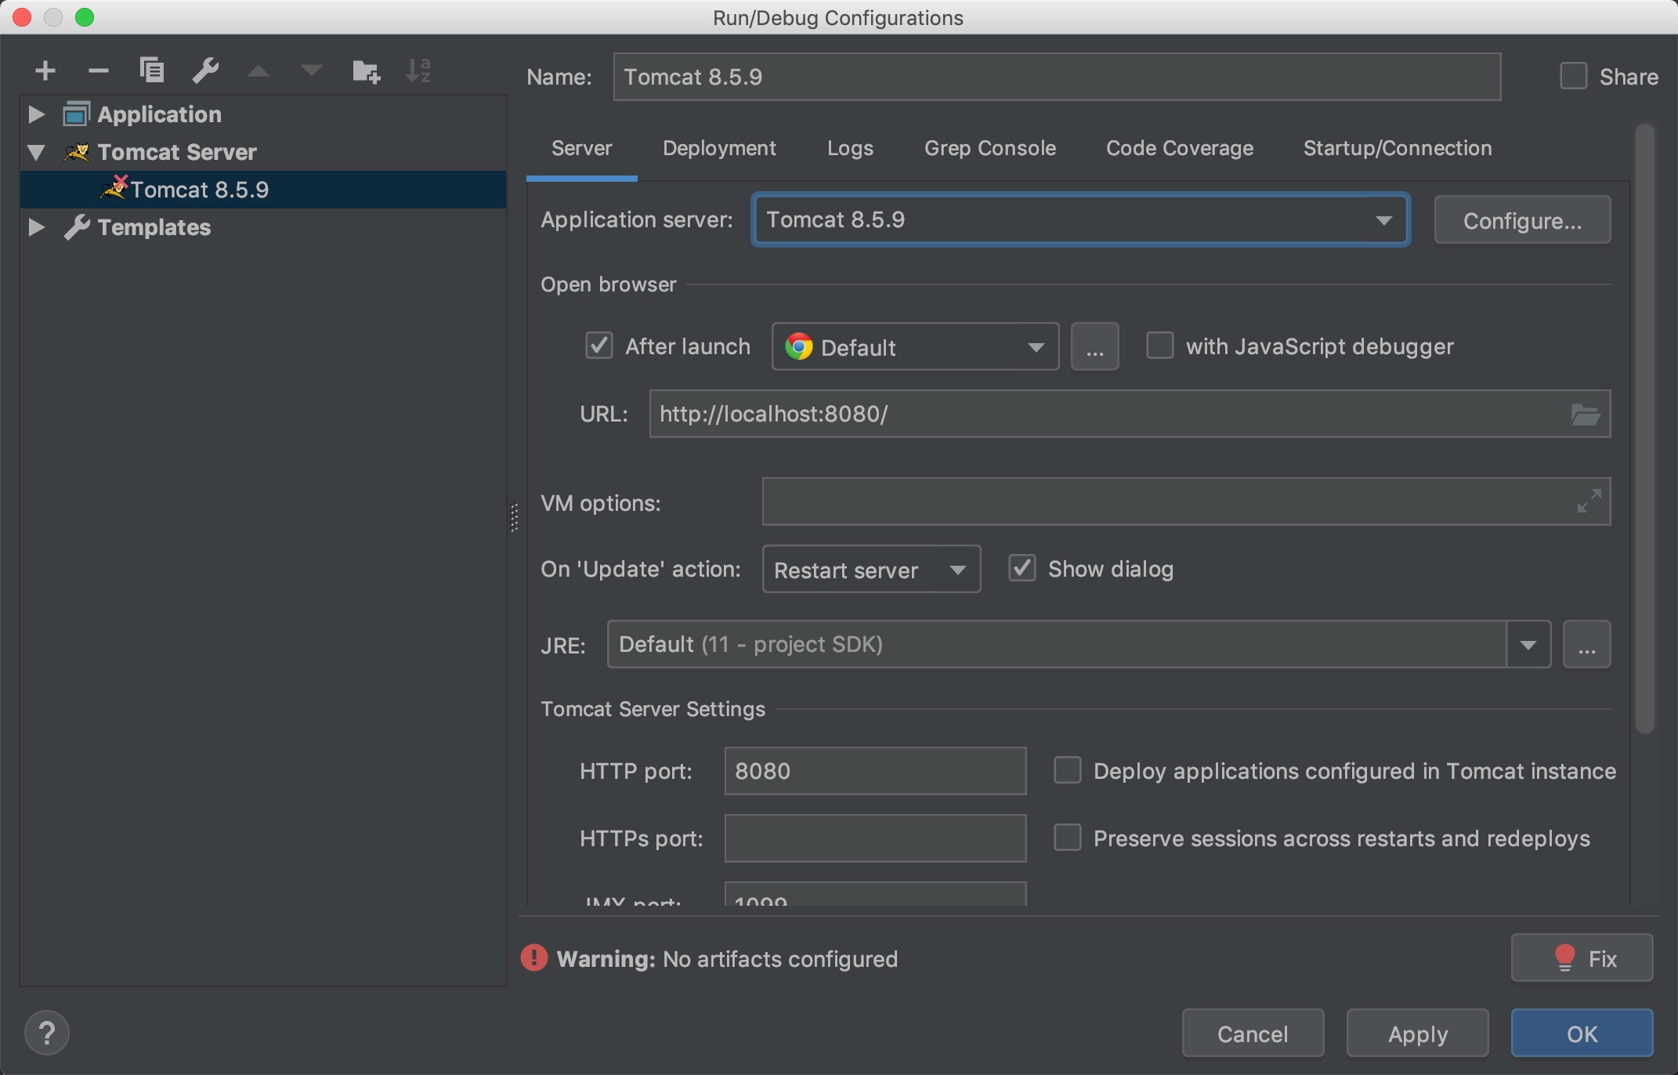Enable Deploy applications configured in Tomcat instance
Viewport: 1678px width, 1075px height.
(x=1068, y=770)
